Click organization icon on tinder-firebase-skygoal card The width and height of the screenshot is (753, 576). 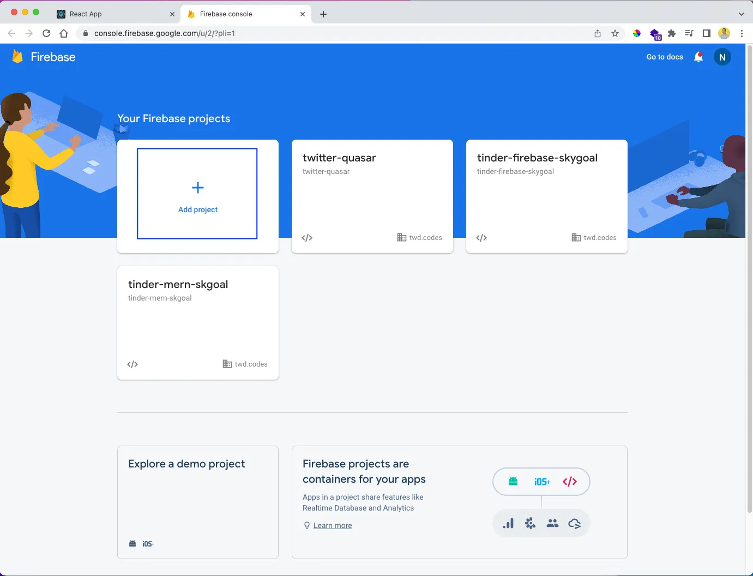click(576, 237)
